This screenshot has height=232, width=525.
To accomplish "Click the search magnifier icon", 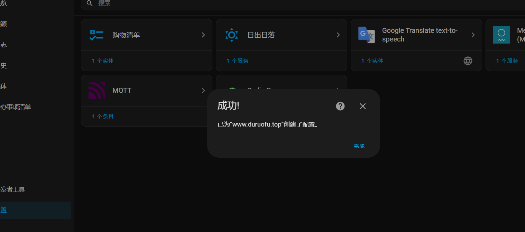I will 90,3.
